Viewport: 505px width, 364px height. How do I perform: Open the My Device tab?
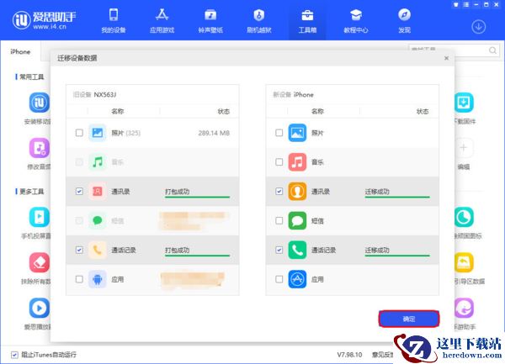(114, 21)
